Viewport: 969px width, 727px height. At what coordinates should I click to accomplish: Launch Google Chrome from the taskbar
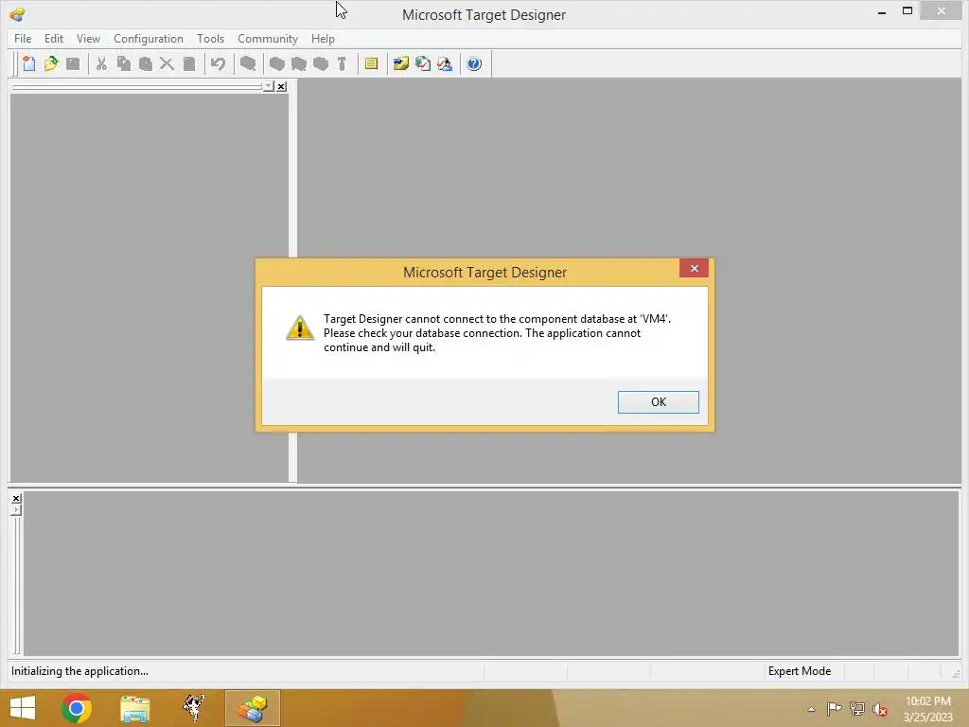tap(77, 708)
